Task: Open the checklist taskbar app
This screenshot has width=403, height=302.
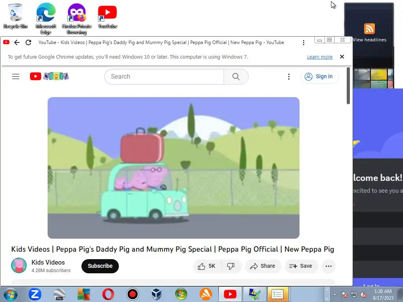Action: pyautogui.click(x=279, y=294)
